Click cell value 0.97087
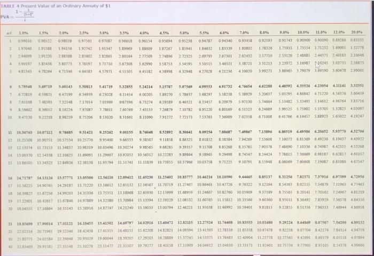 click(x=105, y=41)
